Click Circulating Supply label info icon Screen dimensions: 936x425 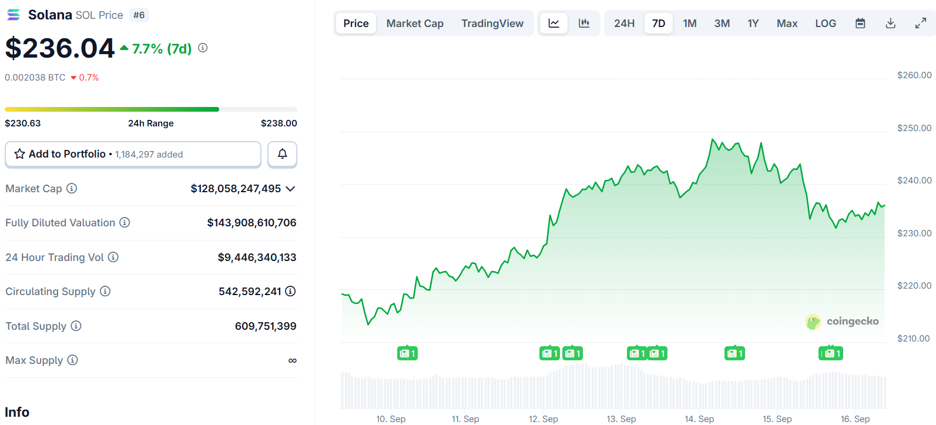pyautogui.click(x=105, y=291)
